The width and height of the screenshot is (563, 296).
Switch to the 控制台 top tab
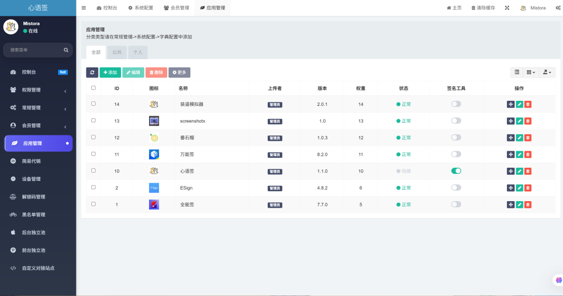(107, 8)
